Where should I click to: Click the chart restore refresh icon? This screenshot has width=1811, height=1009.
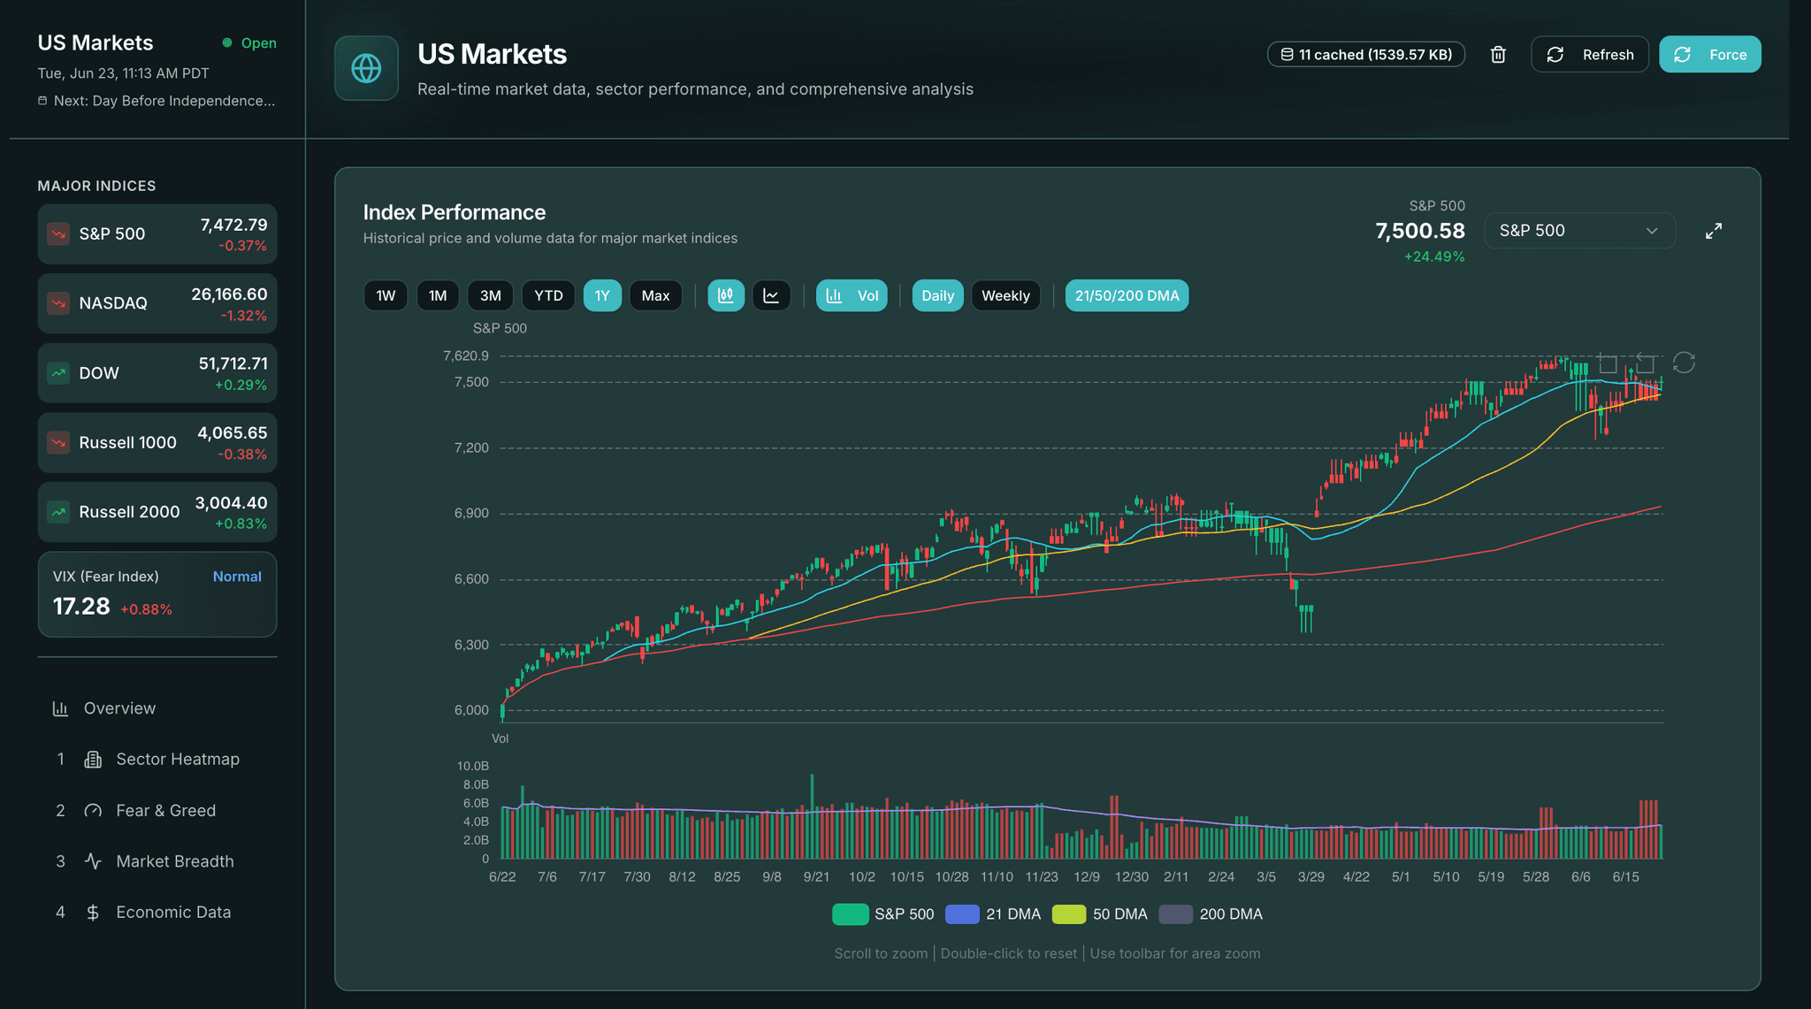click(1684, 363)
